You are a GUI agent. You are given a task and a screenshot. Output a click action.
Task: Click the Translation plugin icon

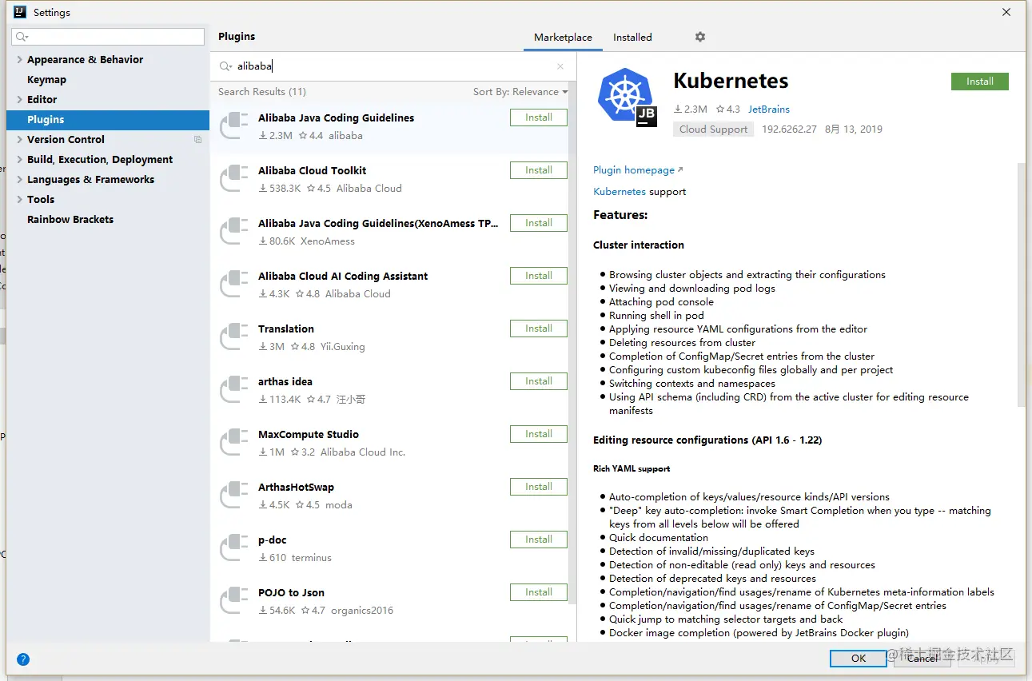[x=234, y=337]
